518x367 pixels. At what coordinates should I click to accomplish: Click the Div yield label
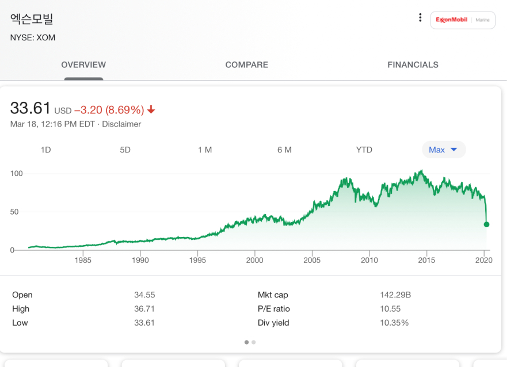coord(273,323)
